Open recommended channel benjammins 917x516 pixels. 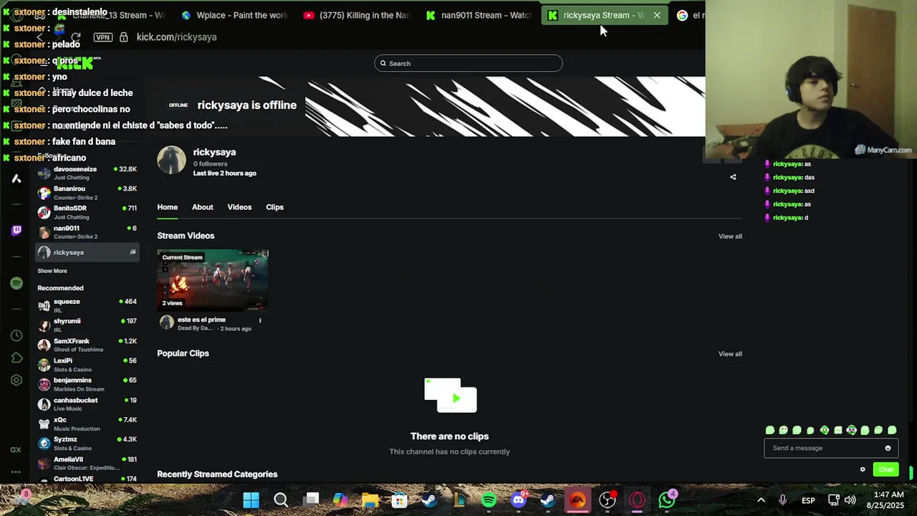(87, 385)
